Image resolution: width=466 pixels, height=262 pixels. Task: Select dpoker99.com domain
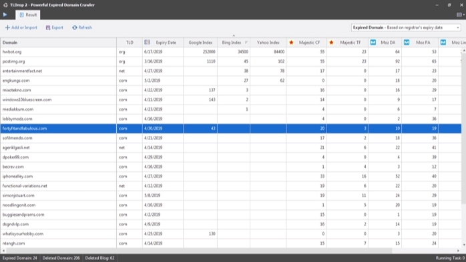(15, 157)
